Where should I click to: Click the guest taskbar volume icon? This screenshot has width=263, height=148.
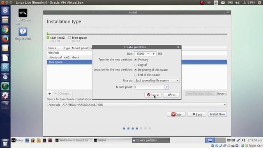[244, 140]
